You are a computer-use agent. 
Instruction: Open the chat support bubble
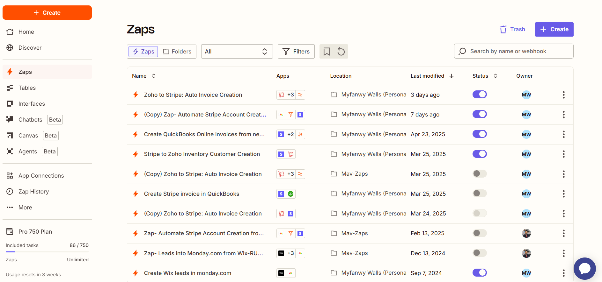pos(584,269)
